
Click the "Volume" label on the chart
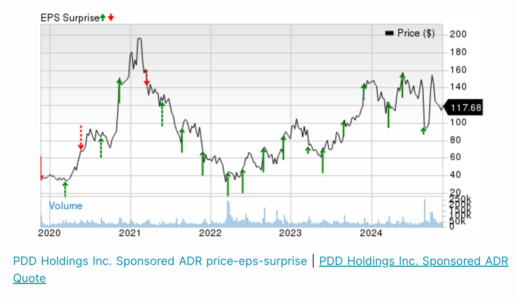click(65, 206)
